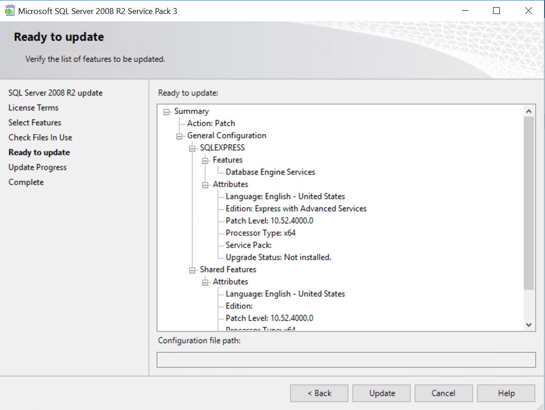The width and height of the screenshot is (545, 410).
Task: Collapse the Shared Features node
Action: (x=193, y=270)
